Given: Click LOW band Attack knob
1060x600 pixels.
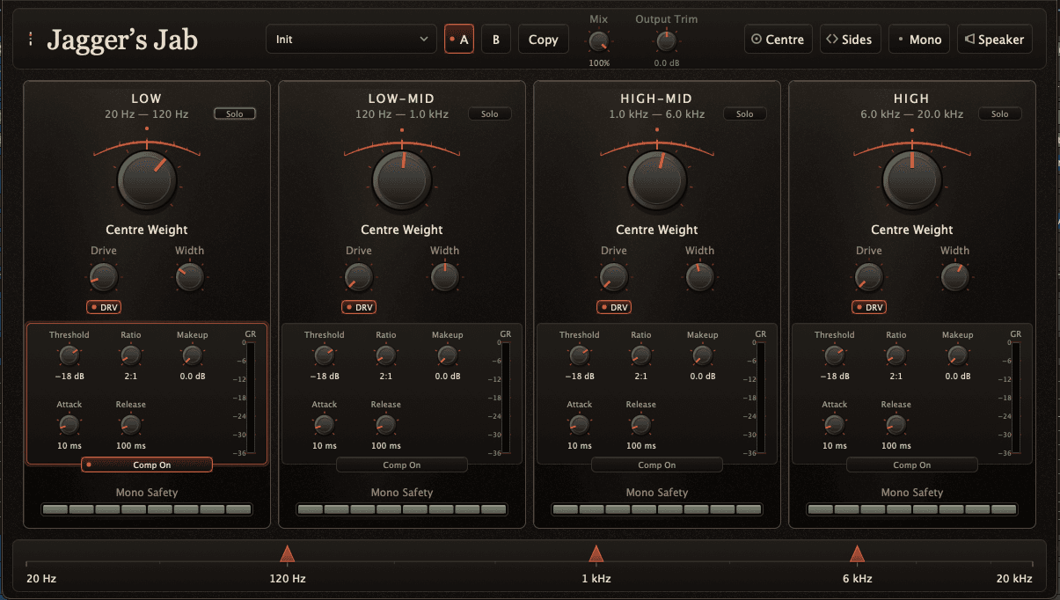Looking at the screenshot, I should (x=69, y=425).
